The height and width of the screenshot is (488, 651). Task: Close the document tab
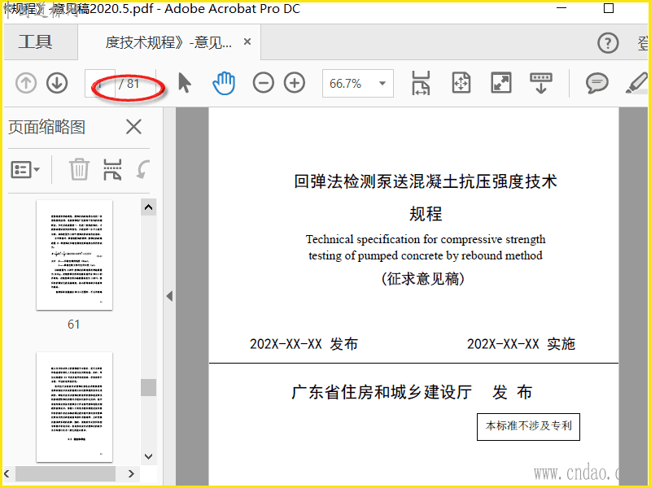click(247, 41)
